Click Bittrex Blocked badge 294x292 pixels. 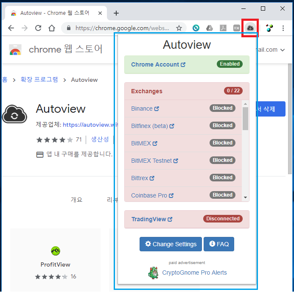(x=222, y=178)
